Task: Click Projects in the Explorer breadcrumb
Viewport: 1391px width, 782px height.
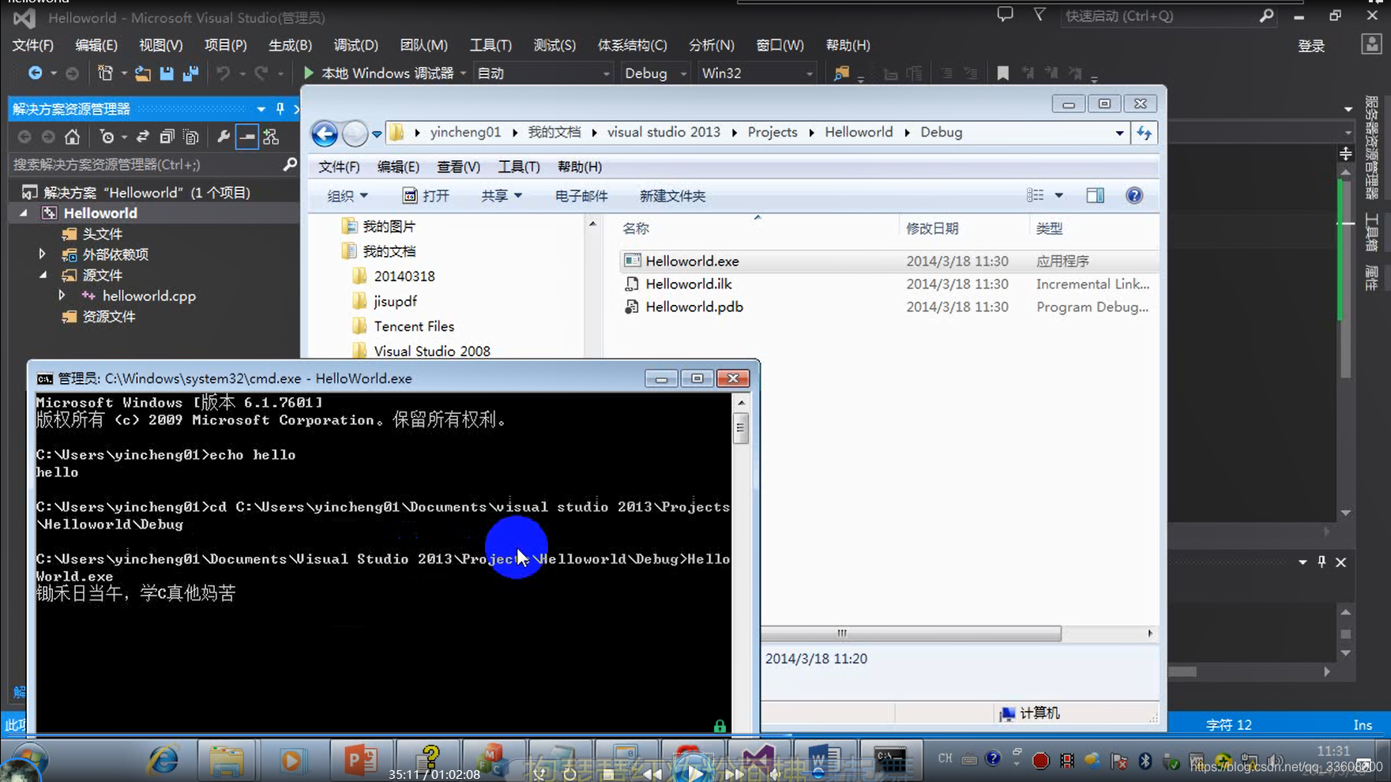Action: (x=772, y=132)
